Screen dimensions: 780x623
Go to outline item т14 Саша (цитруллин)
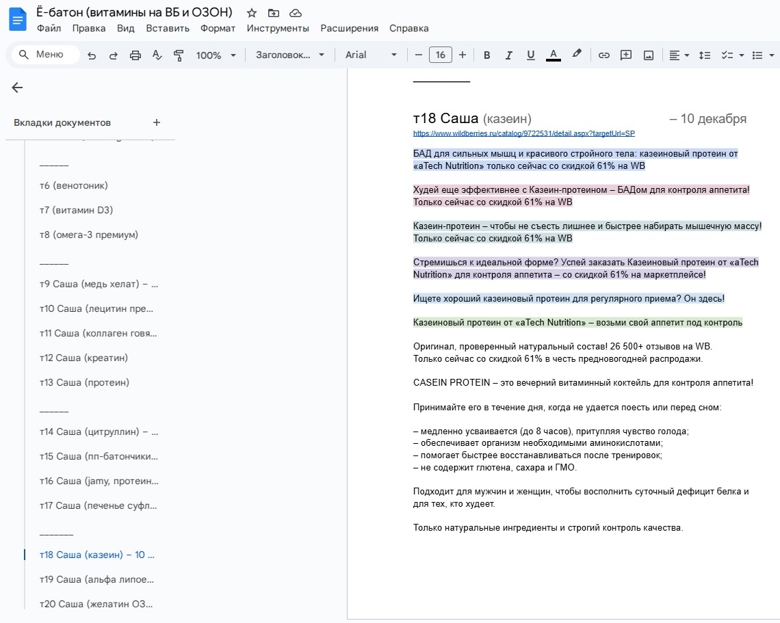99,432
